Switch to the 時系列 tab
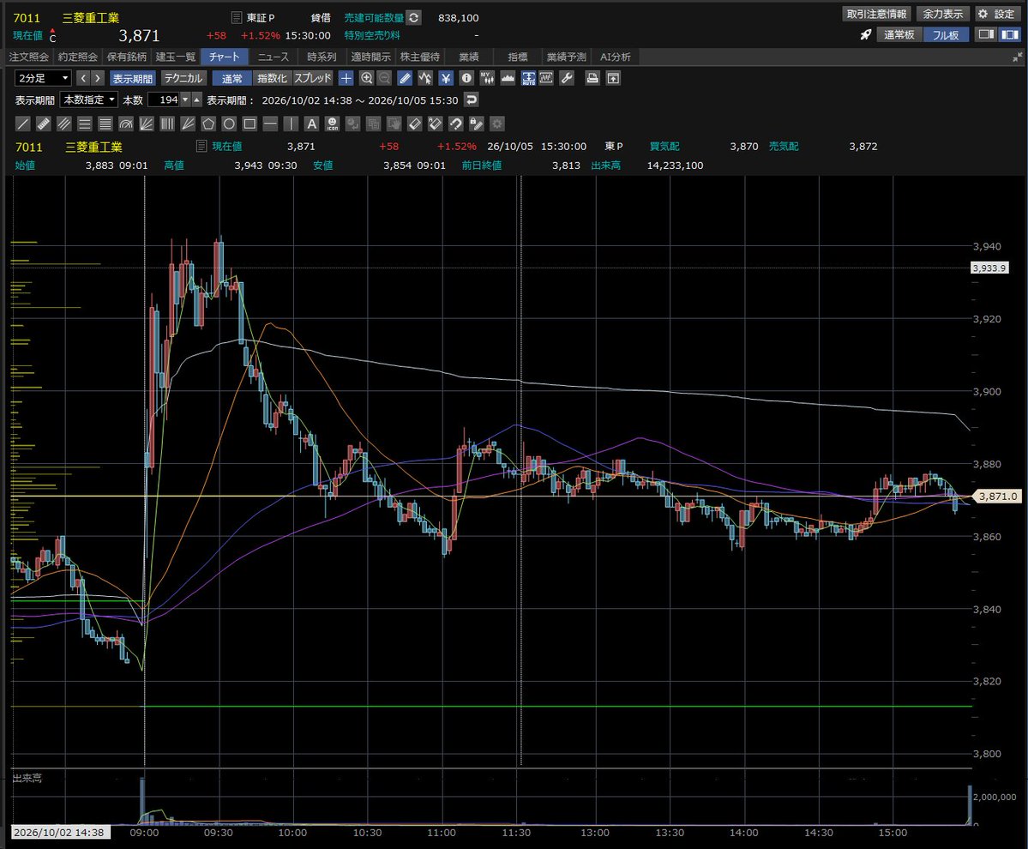The height and width of the screenshot is (849, 1028). (322, 57)
